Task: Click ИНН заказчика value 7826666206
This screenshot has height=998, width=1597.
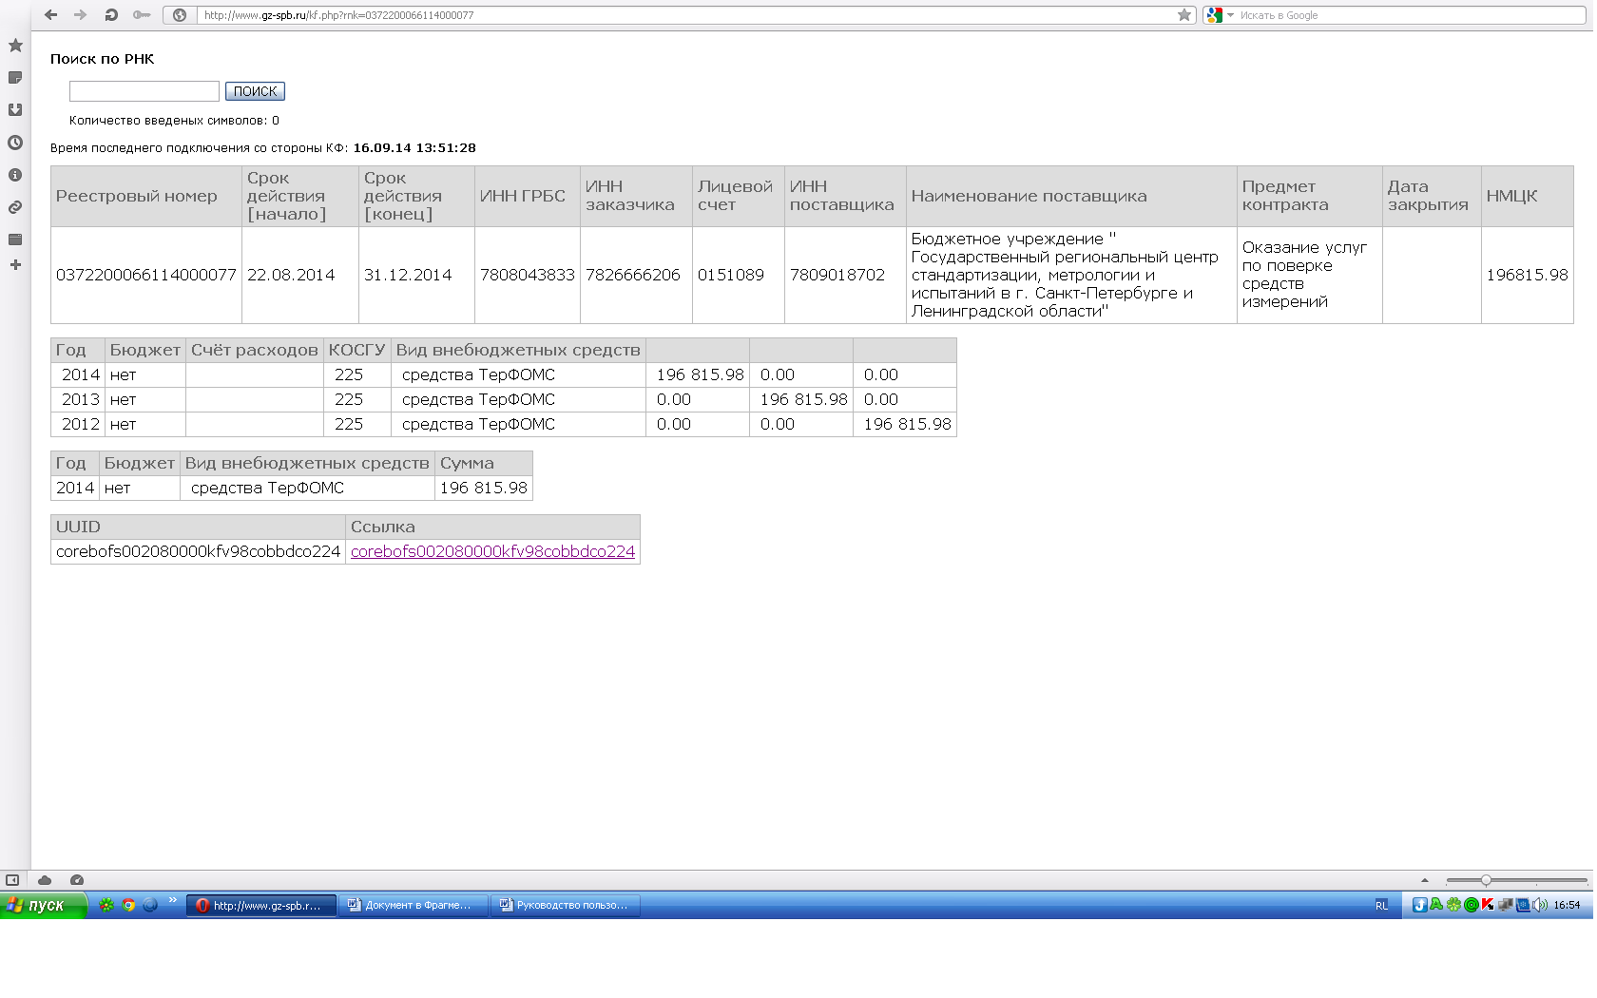Action: (633, 275)
